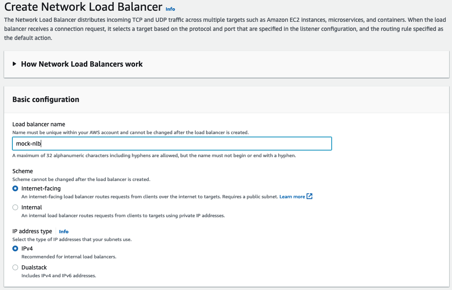Click the external link icon next to Learn more

click(309, 196)
